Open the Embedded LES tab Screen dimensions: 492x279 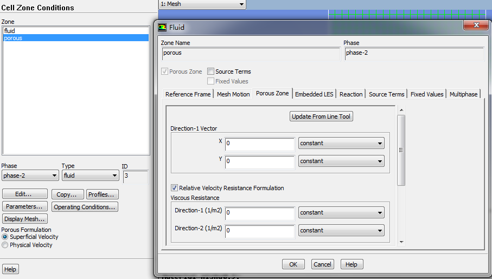pyautogui.click(x=314, y=94)
